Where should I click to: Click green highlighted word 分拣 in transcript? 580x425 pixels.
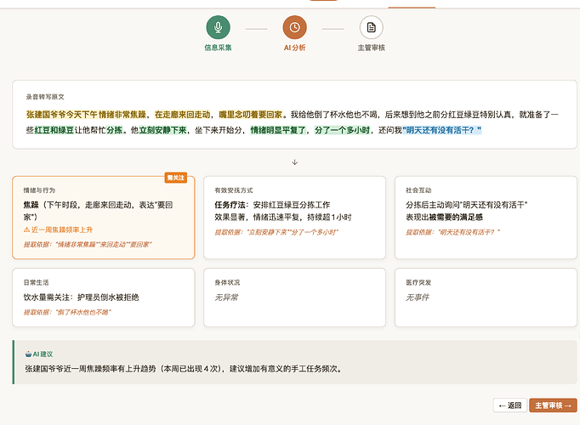pos(114,130)
